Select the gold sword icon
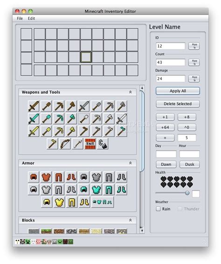Viewport: 221px width, 264px height. tap(34, 131)
